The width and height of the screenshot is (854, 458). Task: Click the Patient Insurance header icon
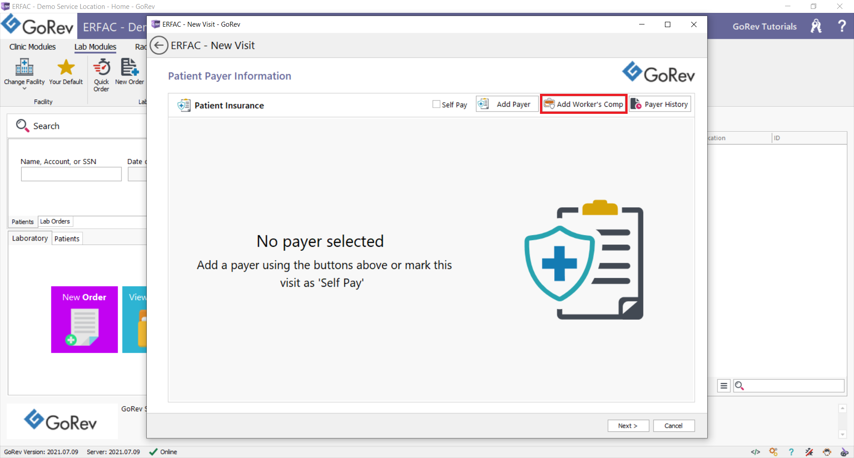[x=184, y=105]
